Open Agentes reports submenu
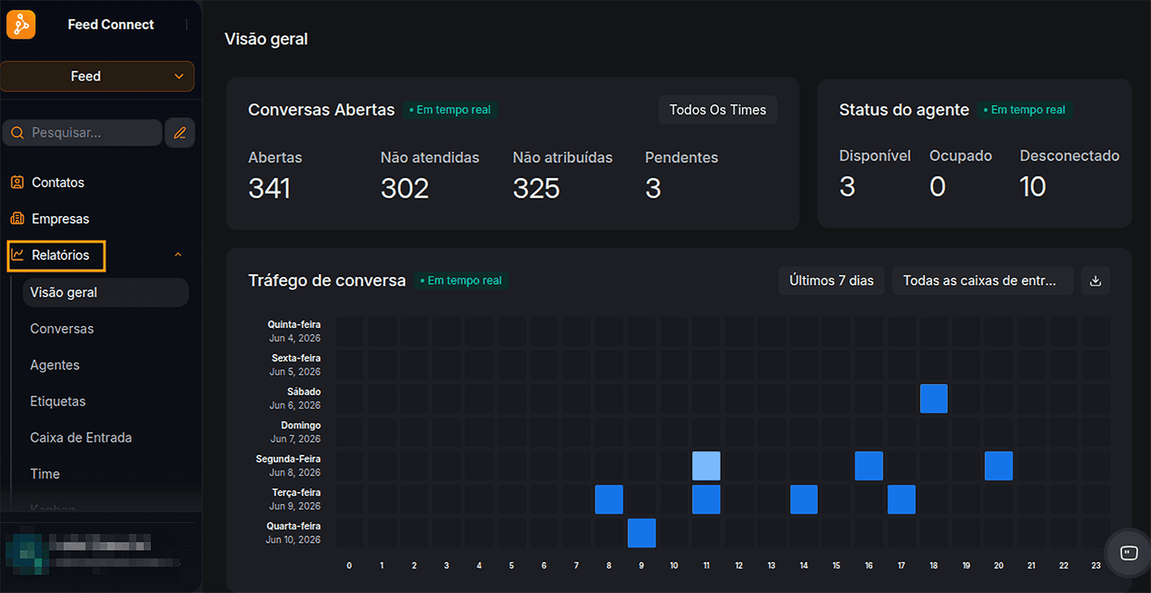Image resolution: width=1151 pixels, height=593 pixels. (55, 365)
